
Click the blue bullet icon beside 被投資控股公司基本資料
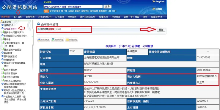pyautogui.click(x=2, y=35)
